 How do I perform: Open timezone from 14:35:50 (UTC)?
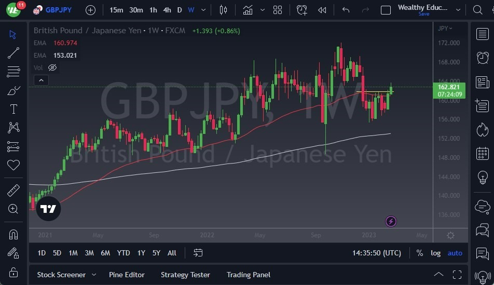[x=377, y=253]
